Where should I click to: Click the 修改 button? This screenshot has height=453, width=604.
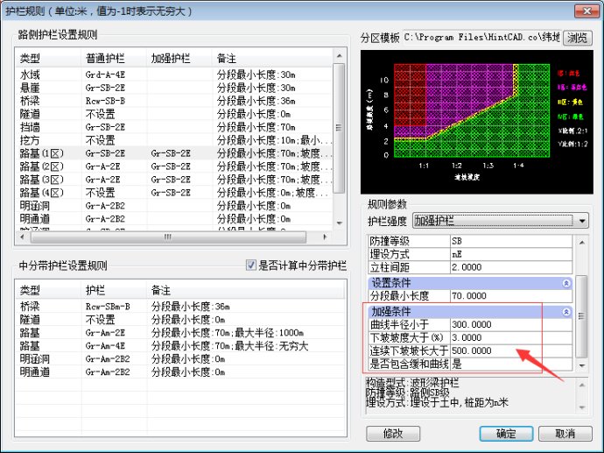click(393, 434)
